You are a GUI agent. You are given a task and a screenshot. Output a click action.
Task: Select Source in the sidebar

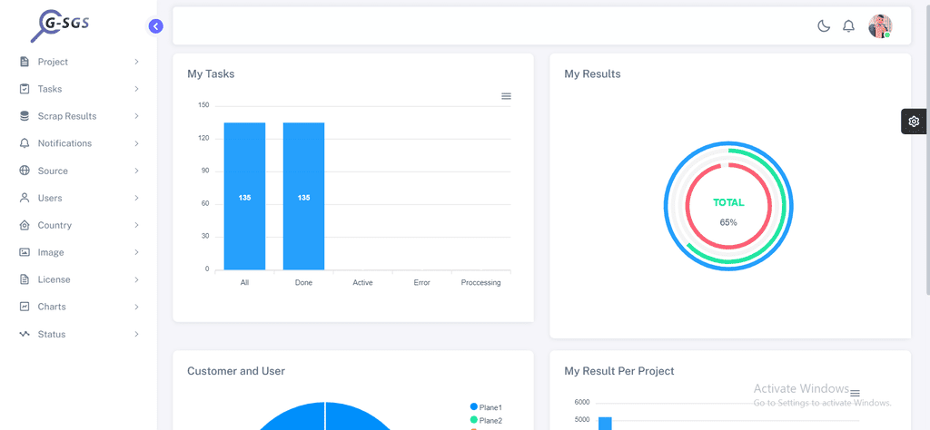79,171
